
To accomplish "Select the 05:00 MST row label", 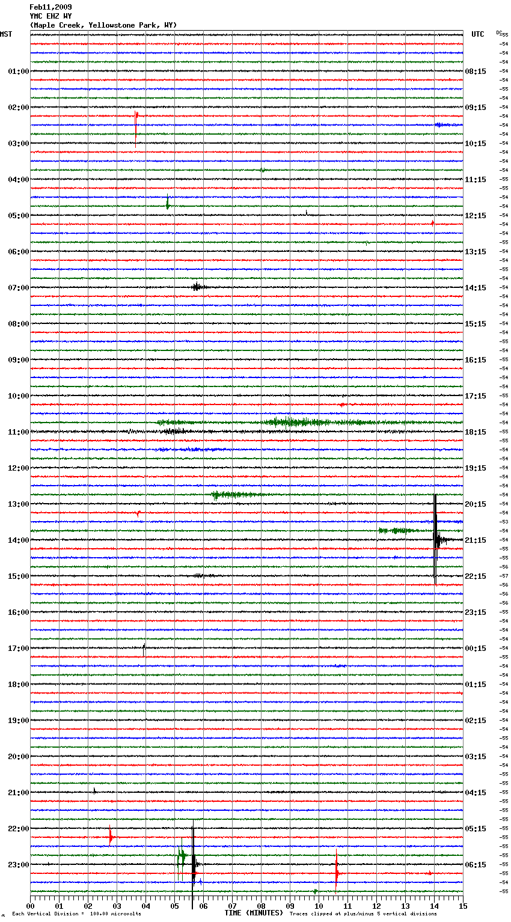I will point(18,216).
